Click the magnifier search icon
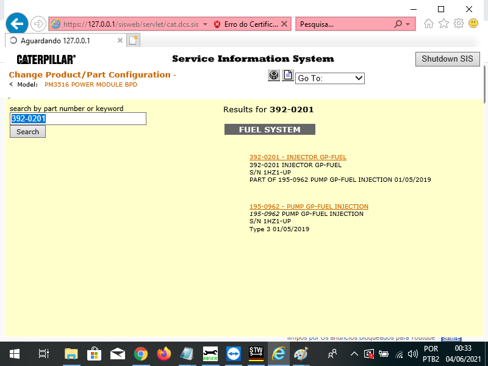Screen dimensions: 488x366 click(x=398, y=24)
